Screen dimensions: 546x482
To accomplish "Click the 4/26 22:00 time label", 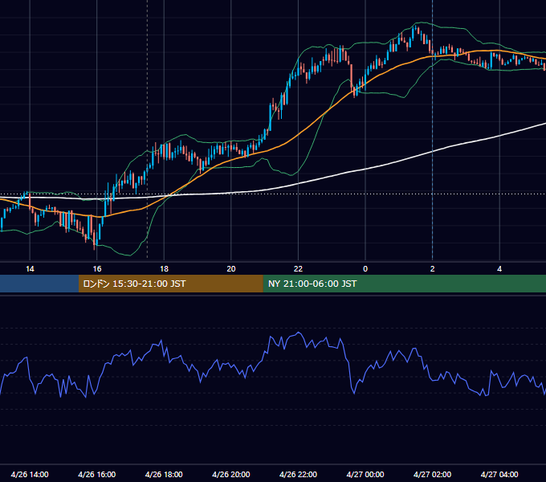I will (298, 474).
